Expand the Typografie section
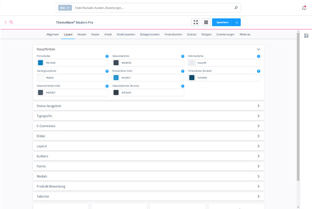 click(258, 116)
